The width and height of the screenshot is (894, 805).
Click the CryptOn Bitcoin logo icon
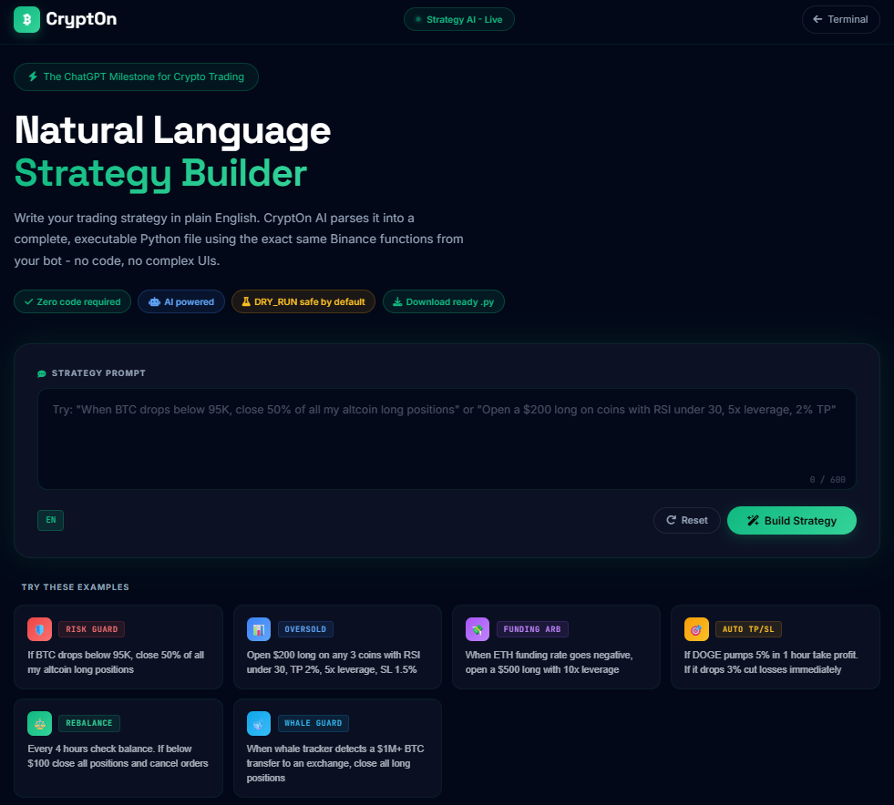pyautogui.click(x=26, y=19)
